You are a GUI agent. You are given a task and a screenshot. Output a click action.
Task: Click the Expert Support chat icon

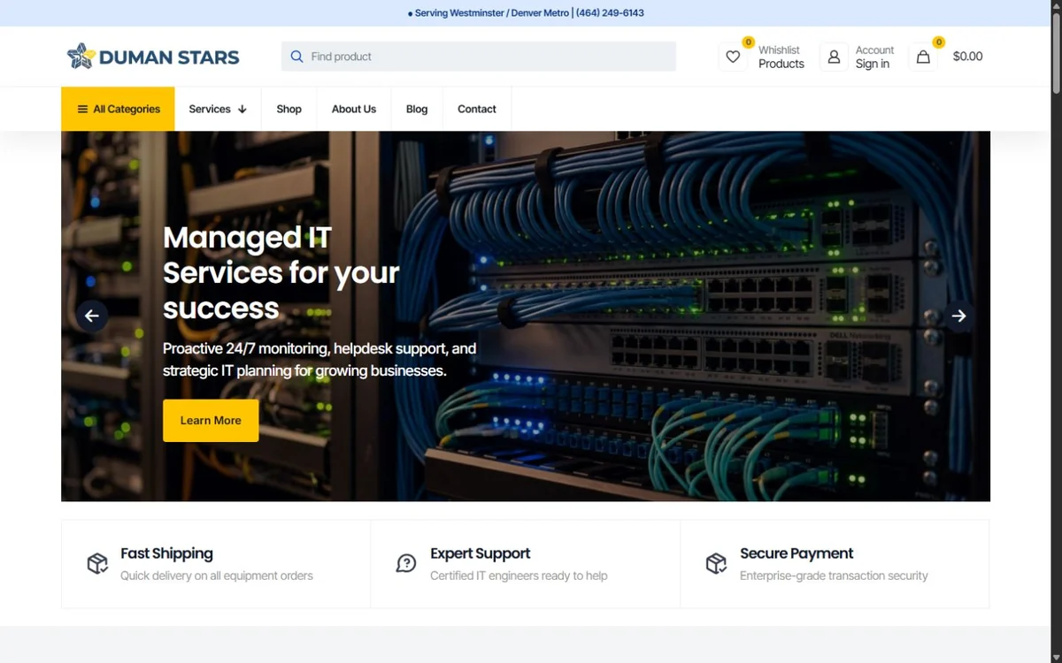406,563
